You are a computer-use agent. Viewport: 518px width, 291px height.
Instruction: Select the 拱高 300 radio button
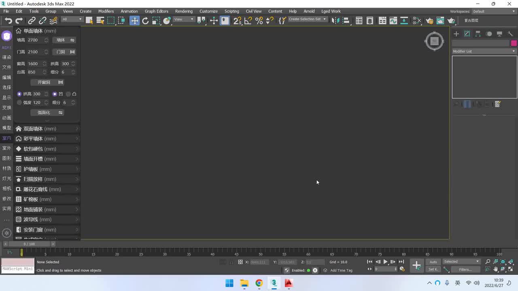tap(19, 94)
